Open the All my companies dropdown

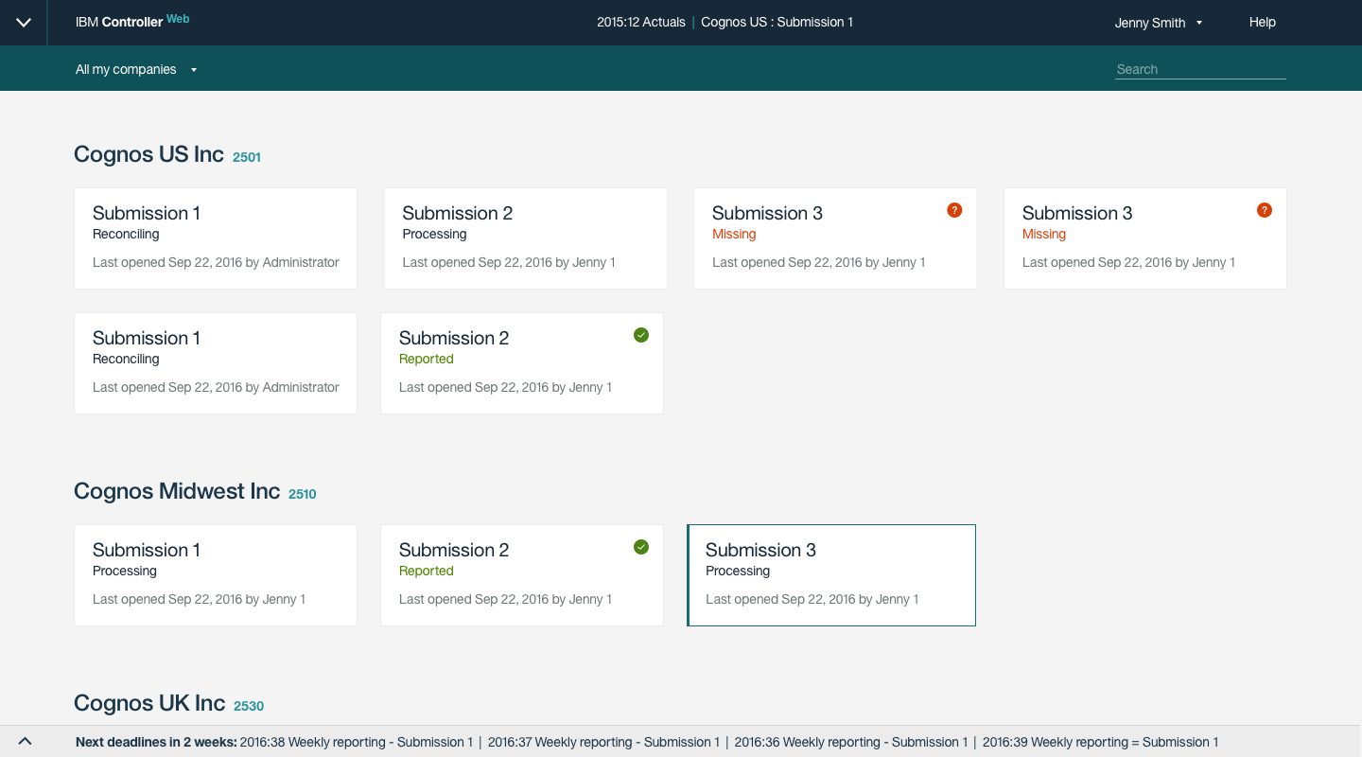pyautogui.click(x=136, y=69)
